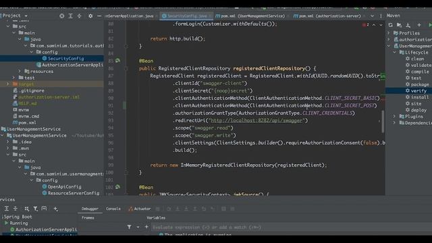Click Collapse All icon in Project toolbar
The image size is (432, 243).
[80, 16]
